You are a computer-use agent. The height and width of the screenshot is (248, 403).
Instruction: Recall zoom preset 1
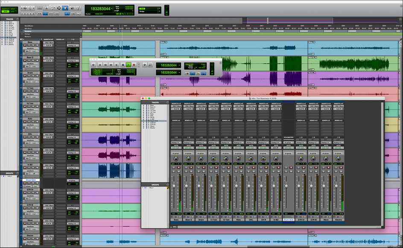(x=22, y=14)
